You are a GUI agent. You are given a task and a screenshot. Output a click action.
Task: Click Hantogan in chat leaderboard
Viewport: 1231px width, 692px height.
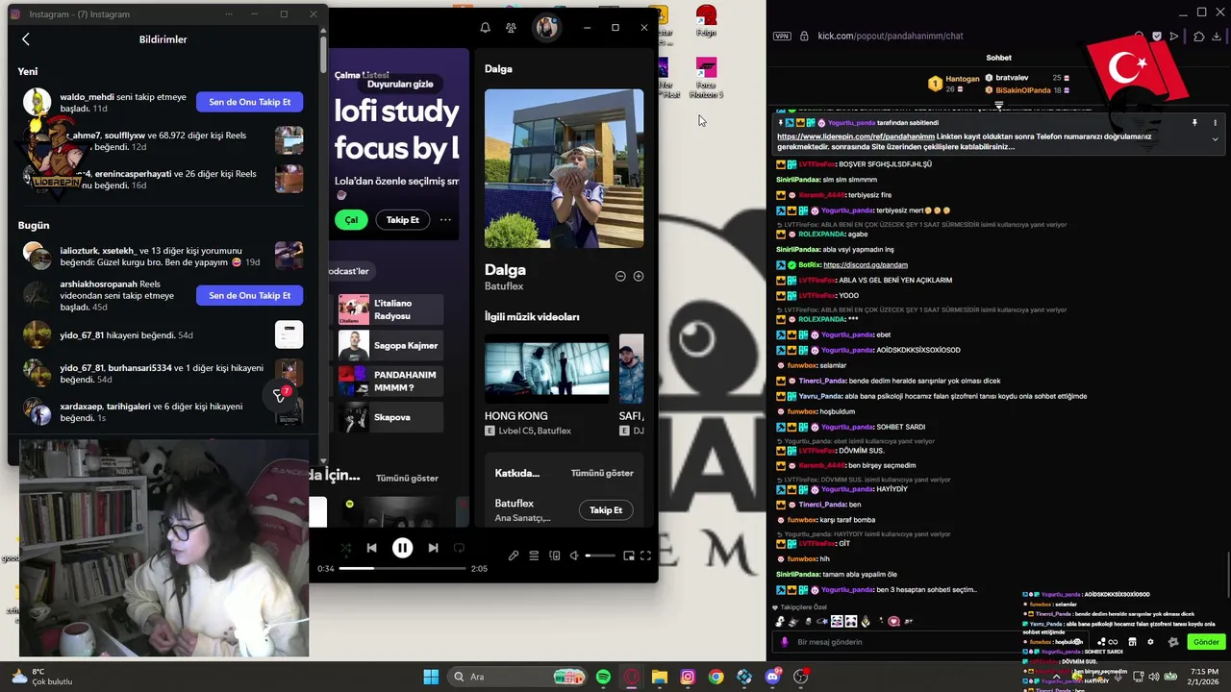coord(962,79)
